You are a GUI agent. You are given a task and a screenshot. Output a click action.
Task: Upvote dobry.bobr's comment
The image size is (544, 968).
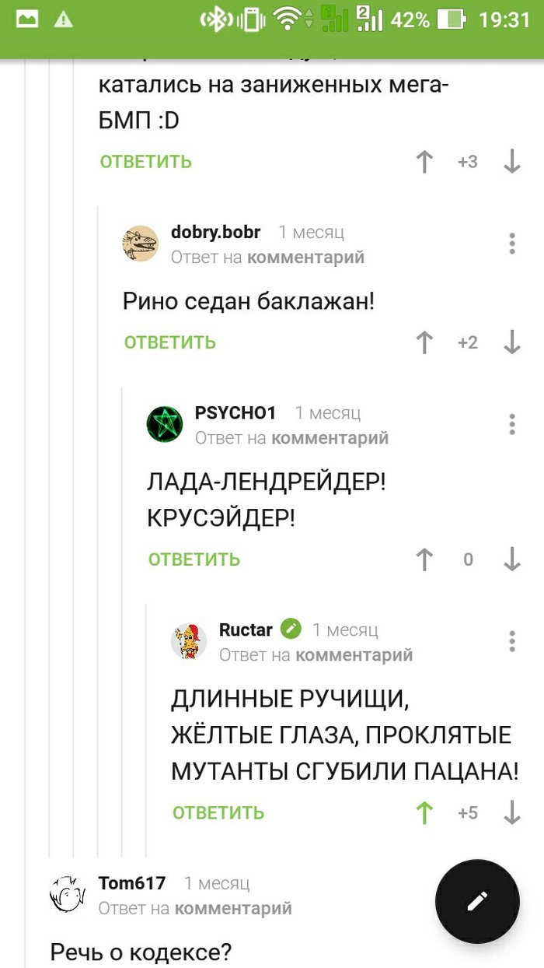[424, 342]
